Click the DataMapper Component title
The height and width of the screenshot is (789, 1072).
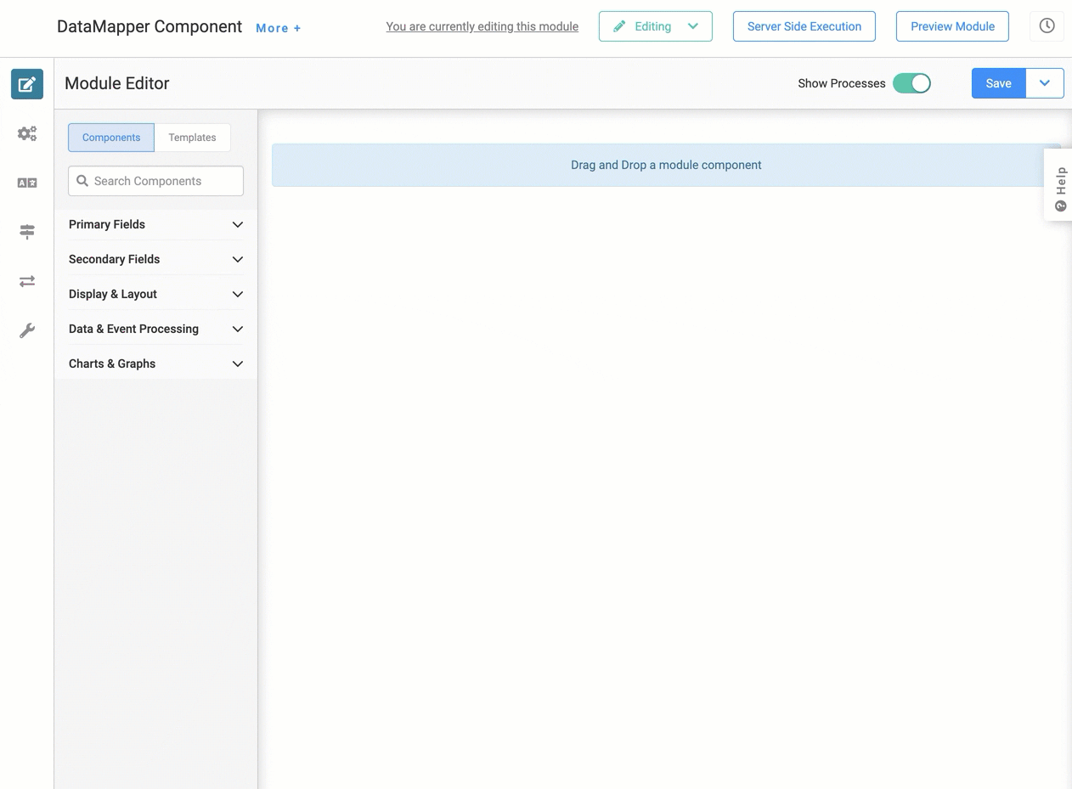(150, 26)
